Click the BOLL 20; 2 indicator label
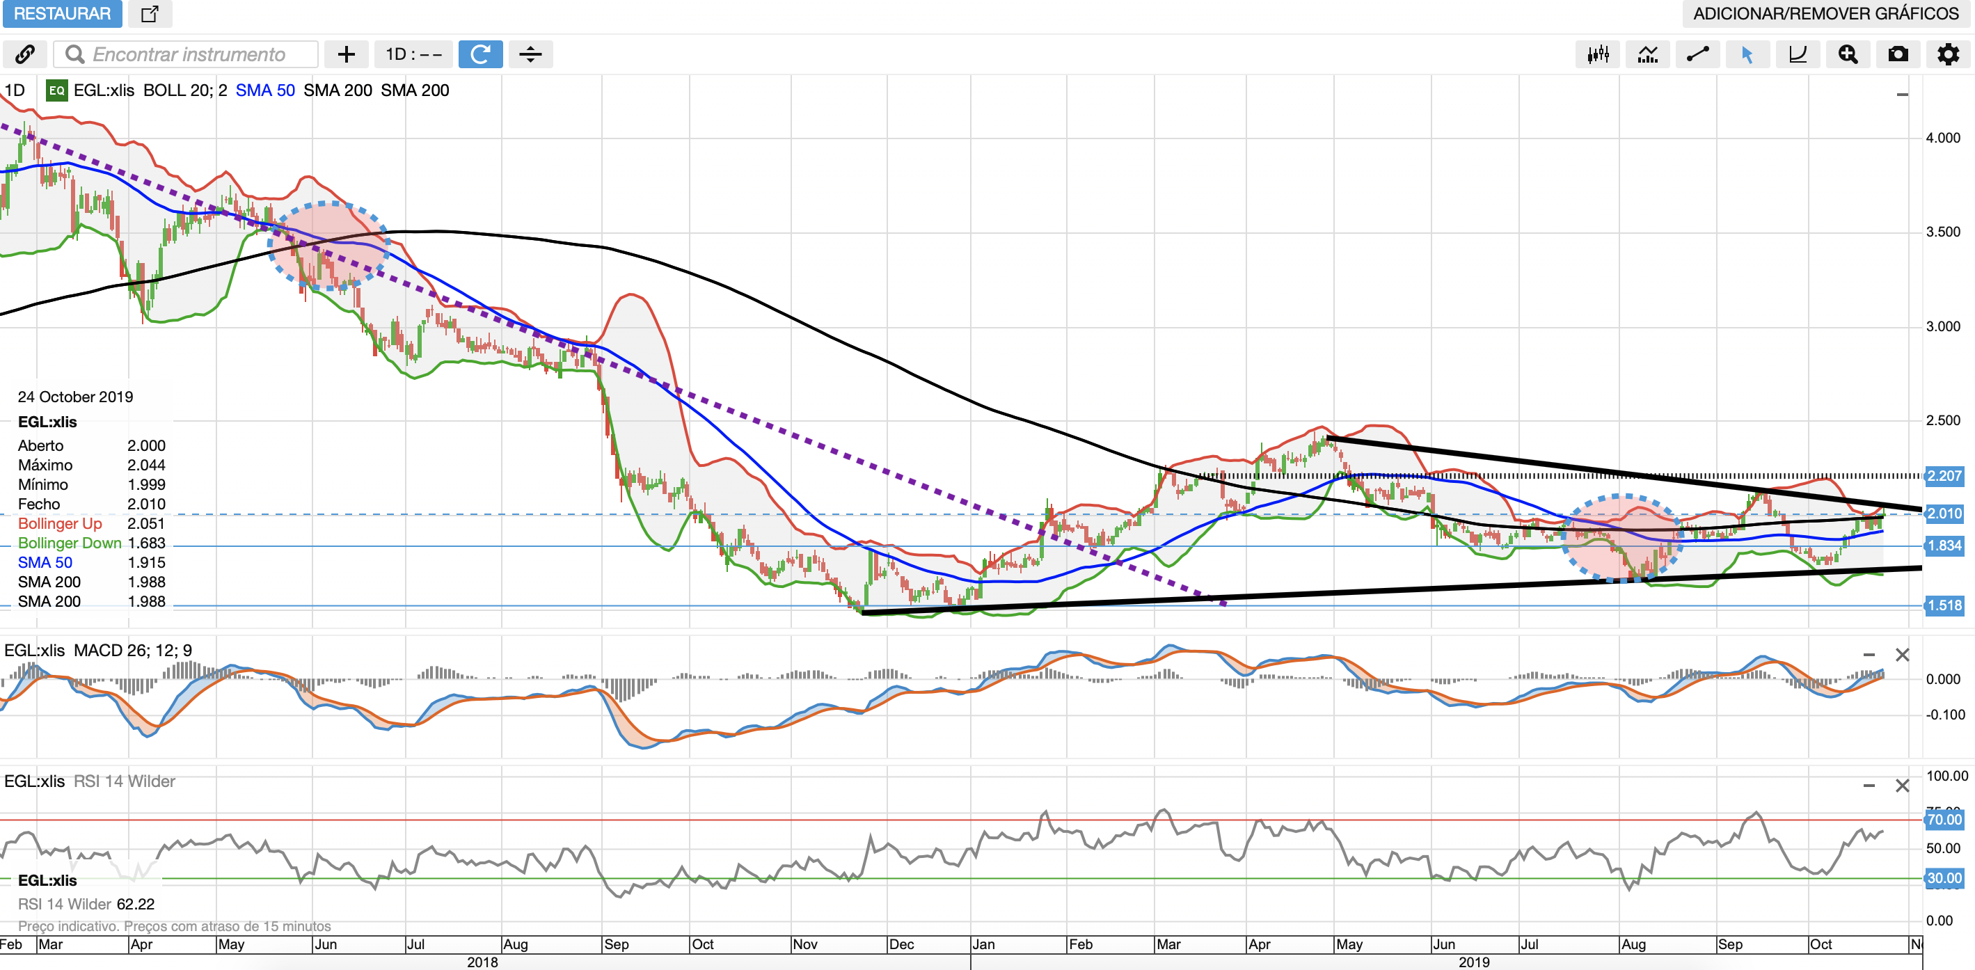This screenshot has height=970, width=1975. click(x=185, y=90)
